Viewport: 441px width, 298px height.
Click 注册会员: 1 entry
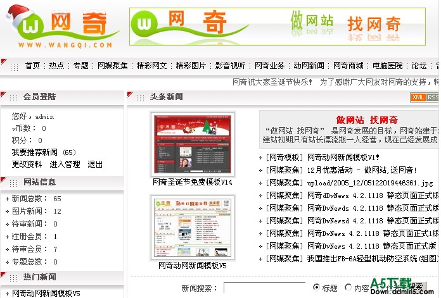[34, 237]
